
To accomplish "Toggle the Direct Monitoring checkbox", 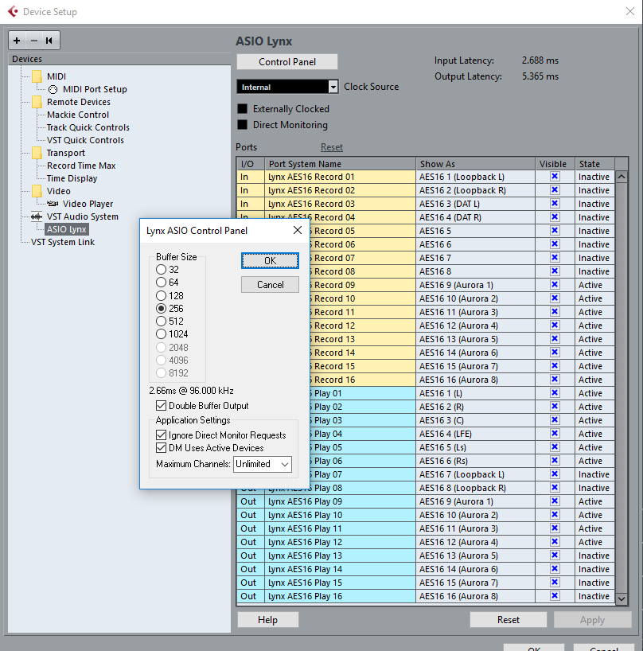I will coord(242,125).
